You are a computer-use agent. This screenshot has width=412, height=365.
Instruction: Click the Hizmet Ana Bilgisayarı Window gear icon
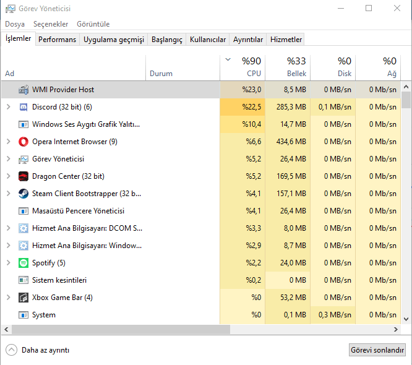click(24, 246)
